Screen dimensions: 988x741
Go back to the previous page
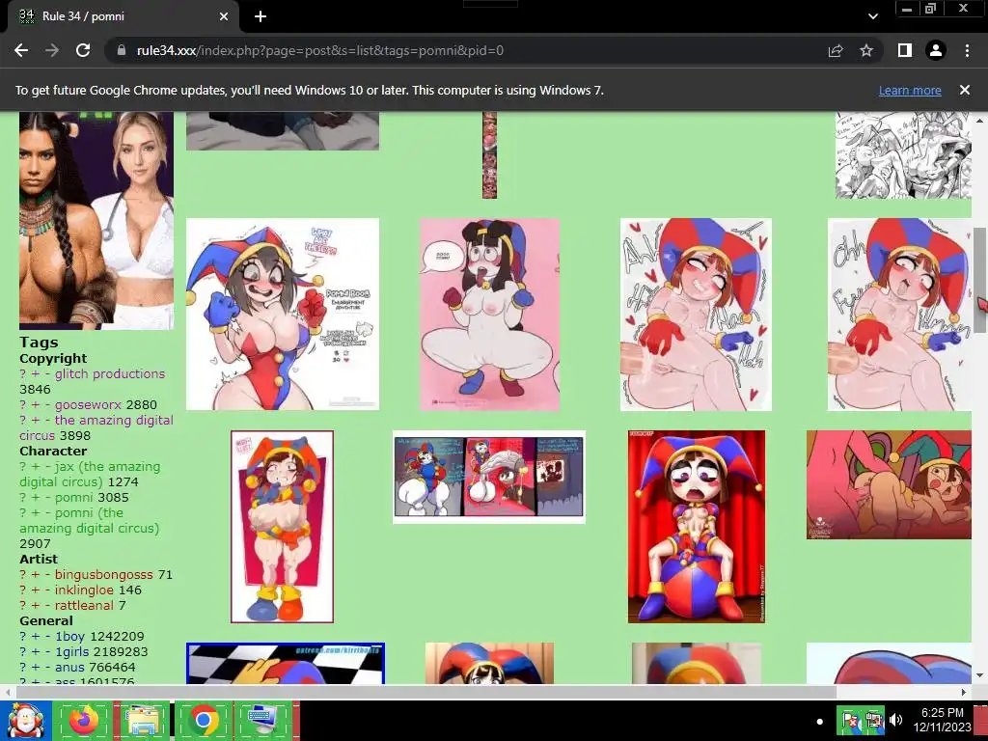tap(21, 50)
